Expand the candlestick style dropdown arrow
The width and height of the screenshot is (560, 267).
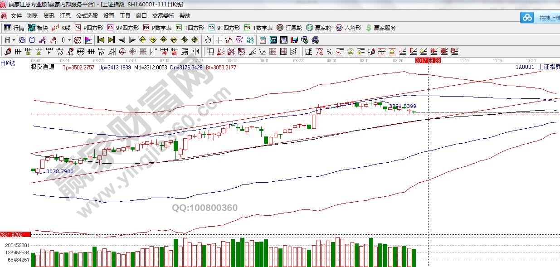pos(69,40)
